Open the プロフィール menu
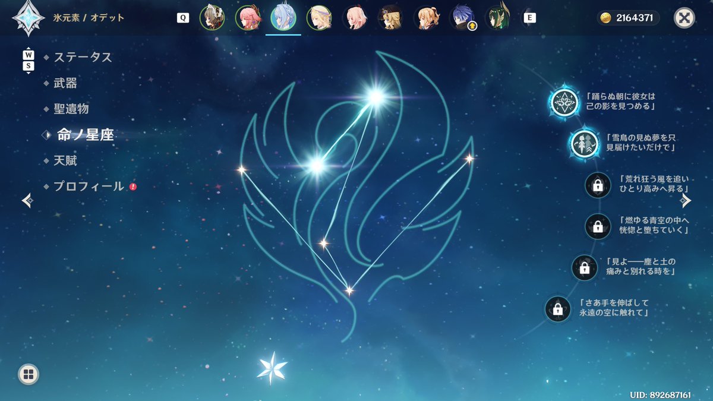Image resolution: width=713 pixels, height=401 pixels. (x=89, y=187)
